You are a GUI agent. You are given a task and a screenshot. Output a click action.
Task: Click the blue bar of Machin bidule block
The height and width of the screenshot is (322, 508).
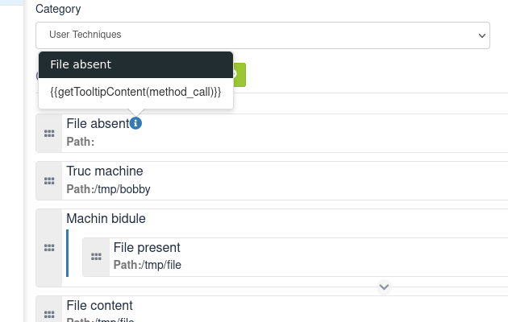click(68, 253)
